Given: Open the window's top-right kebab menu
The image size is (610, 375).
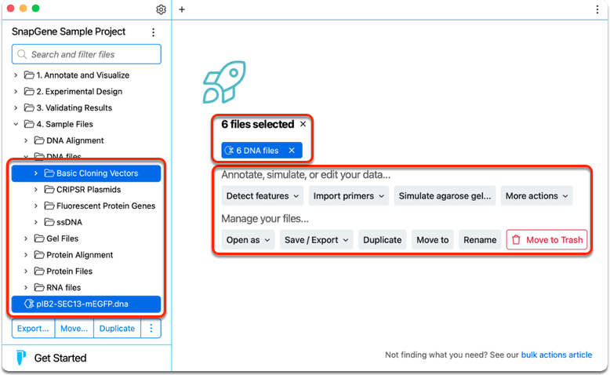Looking at the screenshot, I should [597, 9].
